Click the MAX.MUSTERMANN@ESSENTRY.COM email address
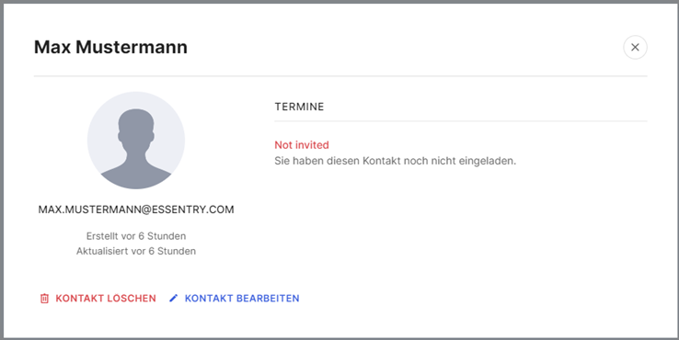The height and width of the screenshot is (340, 679). click(x=136, y=210)
